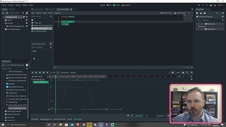Toggle visibility of SwingingTrap node

[27, 17]
